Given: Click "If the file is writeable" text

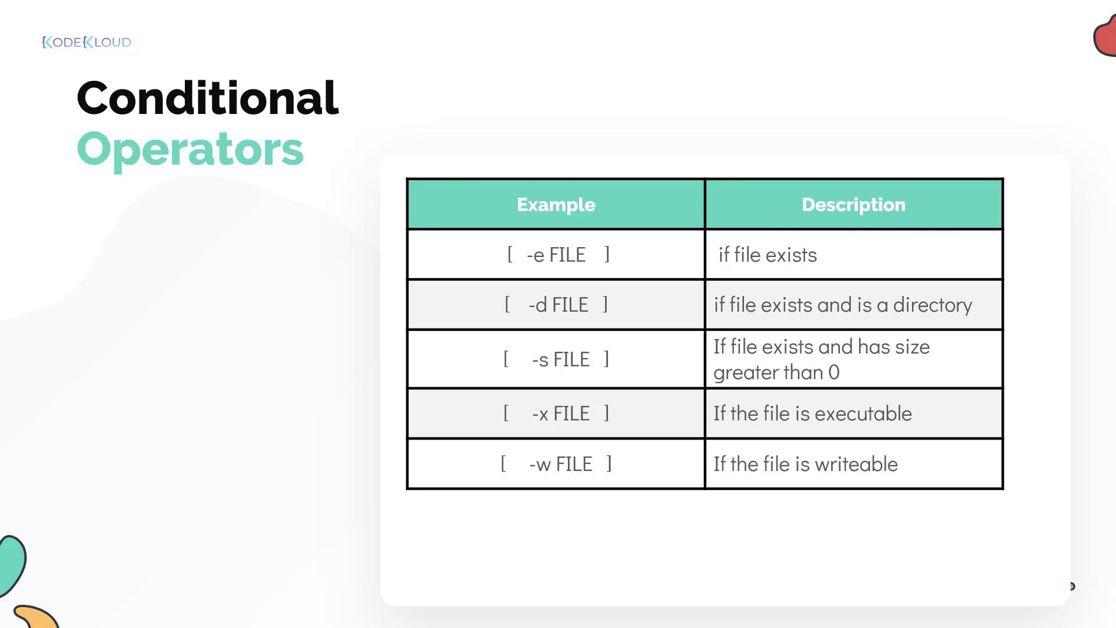Looking at the screenshot, I should click(x=806, y=464).
